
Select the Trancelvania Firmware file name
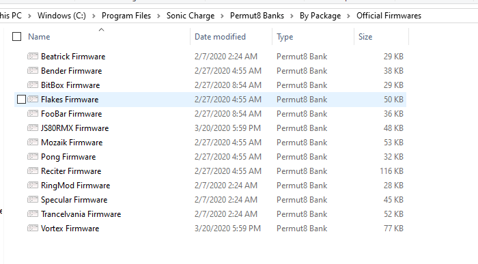[81, 214]
